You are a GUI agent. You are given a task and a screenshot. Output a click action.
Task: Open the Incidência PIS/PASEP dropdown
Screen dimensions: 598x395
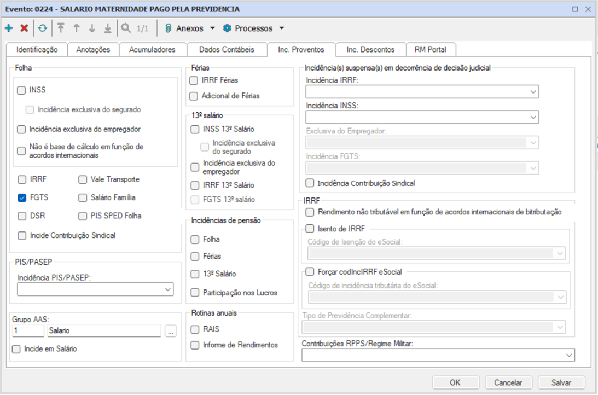167,289
